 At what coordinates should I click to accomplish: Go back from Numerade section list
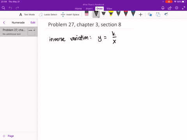click(x=4, y=23)
